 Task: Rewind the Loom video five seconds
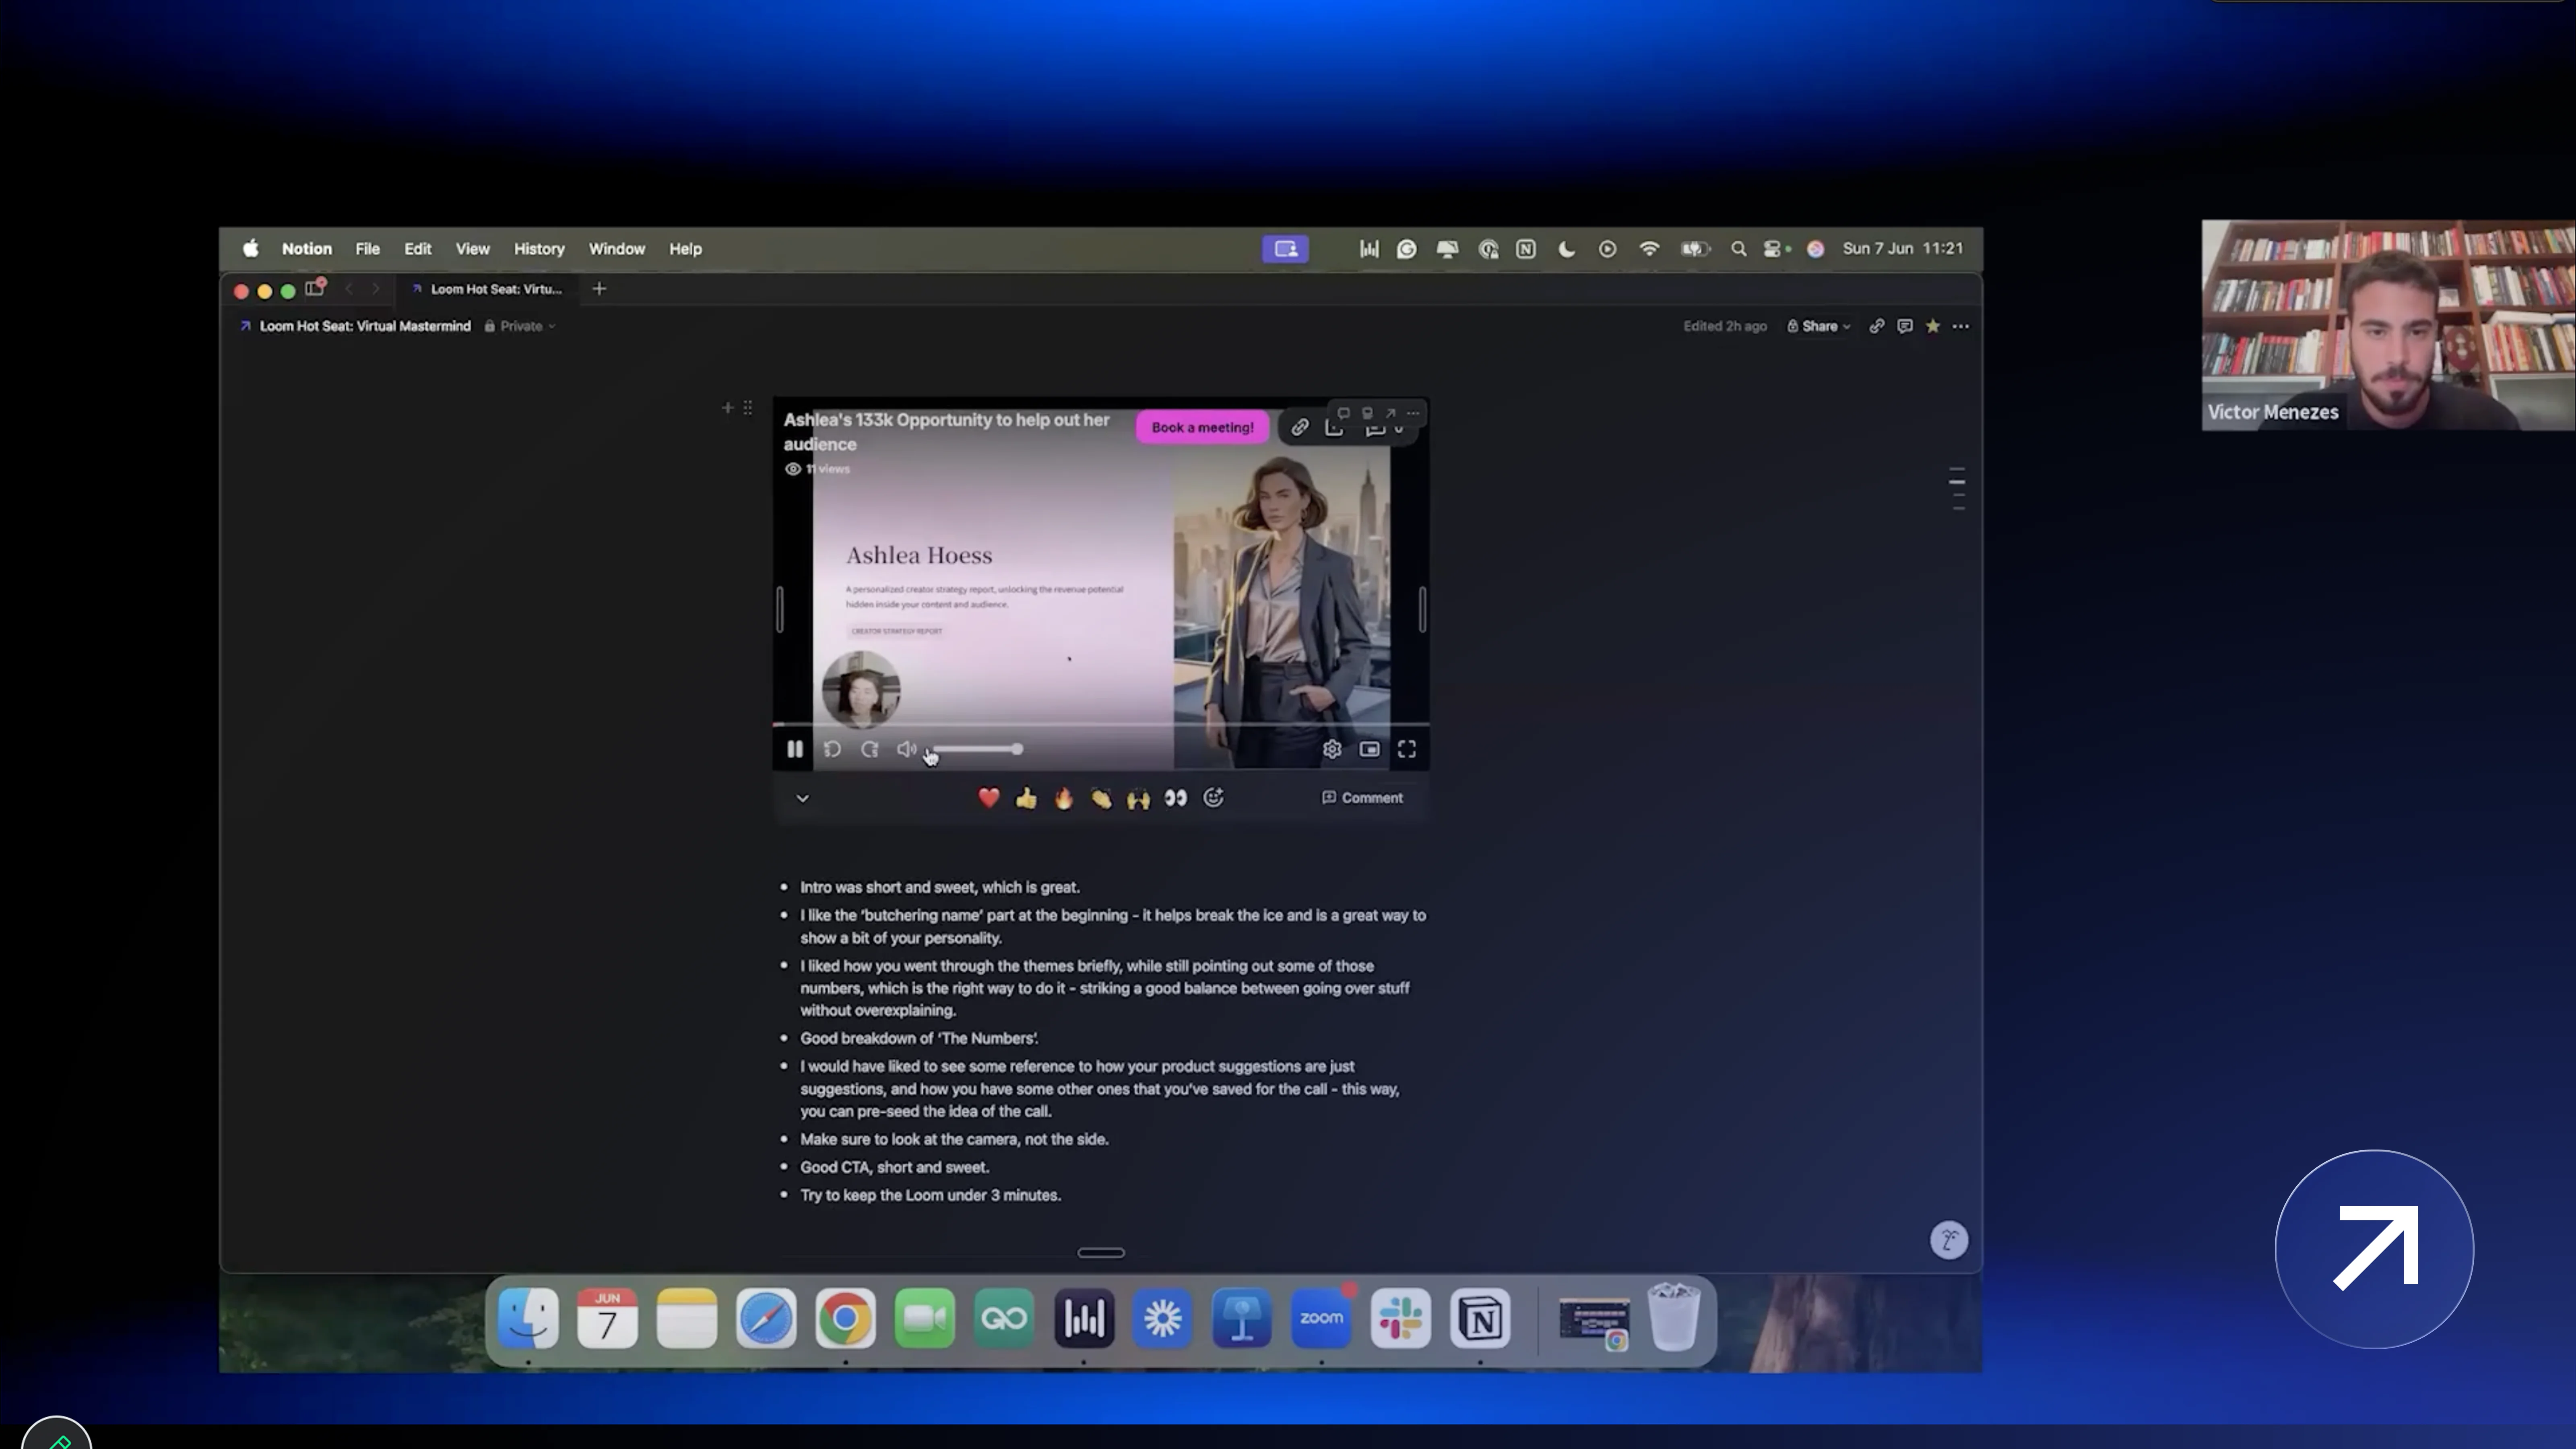[x=832, y=749]
